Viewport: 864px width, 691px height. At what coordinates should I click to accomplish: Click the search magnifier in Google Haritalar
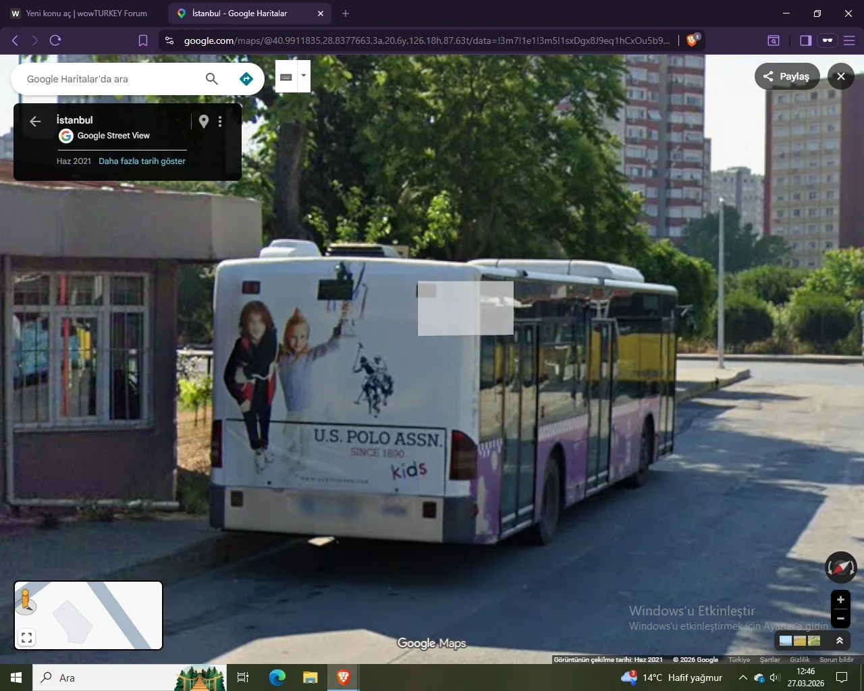tap(211, 79)
